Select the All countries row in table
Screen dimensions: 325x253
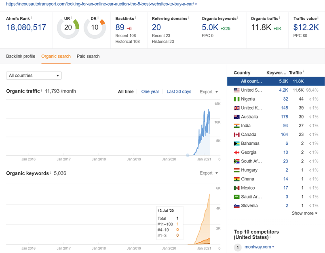coord(276,81)
